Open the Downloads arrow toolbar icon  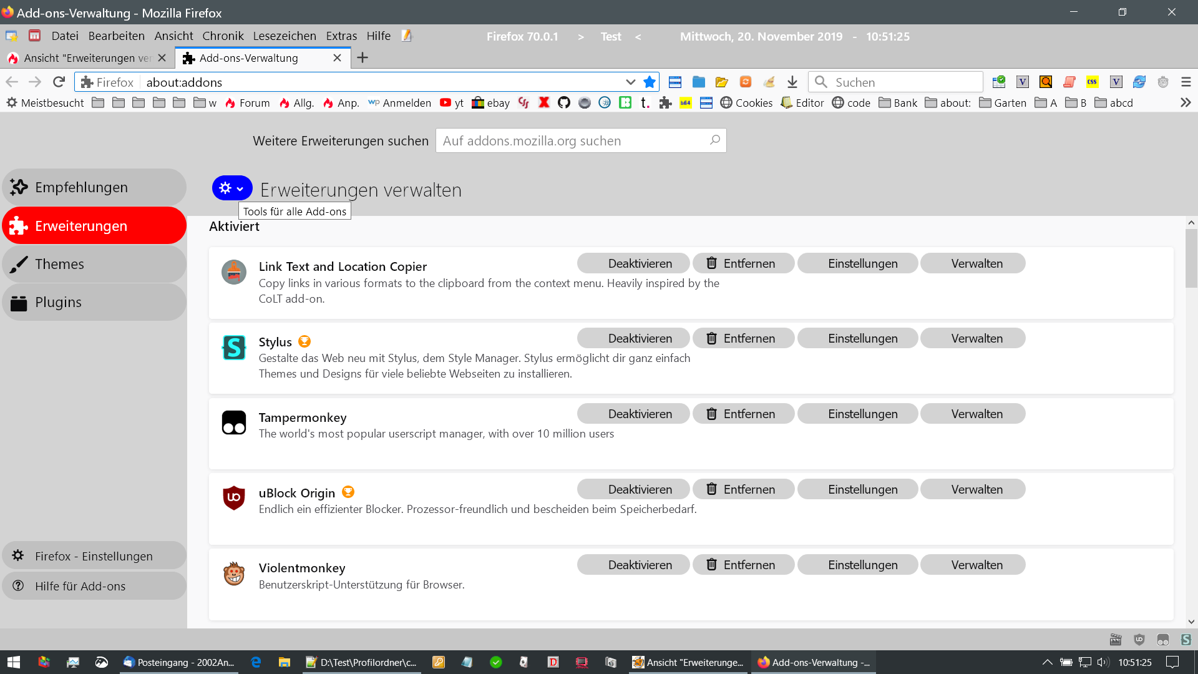point(792,82)
